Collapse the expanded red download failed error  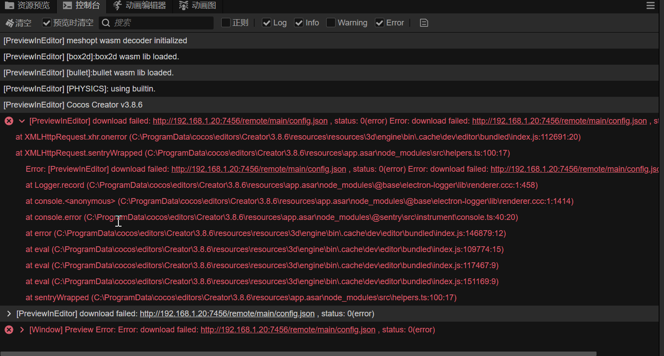point(21,121)
